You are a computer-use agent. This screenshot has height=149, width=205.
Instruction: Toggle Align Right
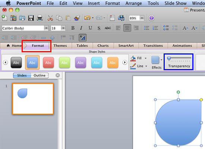click(136, 28)
